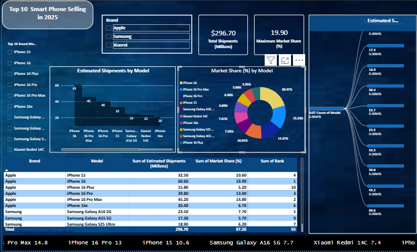The height and width of the screenshot is (252, 417).
Task: Click yellow iPhone 16 legend marker
Action: 180,82
